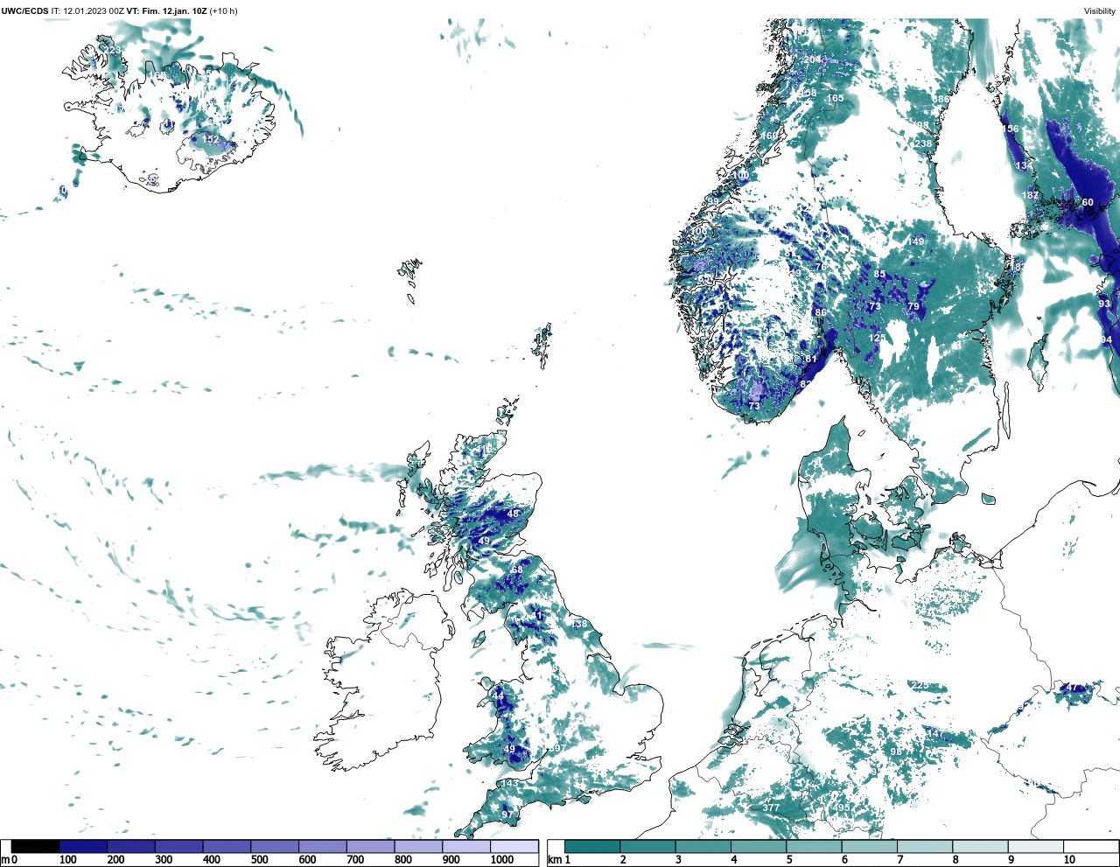The image size is (1120, 867).
Task: Choose the 800–900 m legend swatch
Action: [x=418, y=847]
